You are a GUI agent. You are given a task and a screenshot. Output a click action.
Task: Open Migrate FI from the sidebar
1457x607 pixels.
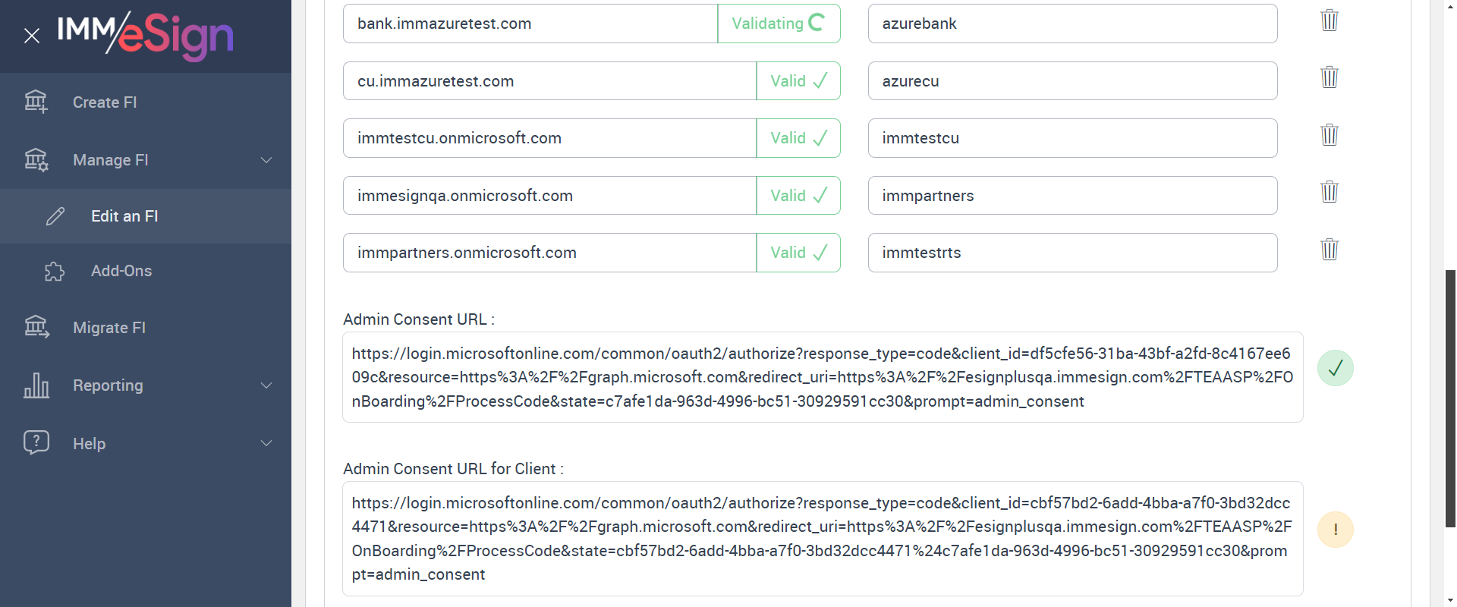(109, 328)
